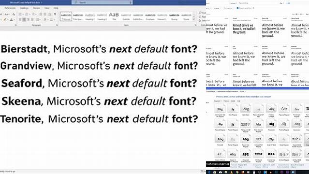Select the center alignment icon
This screenshot has height=174, width=309.
[x=24, y=19]
